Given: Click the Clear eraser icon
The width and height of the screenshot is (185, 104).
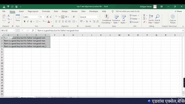Looking at the screenshot, I should tap(144, 22).
